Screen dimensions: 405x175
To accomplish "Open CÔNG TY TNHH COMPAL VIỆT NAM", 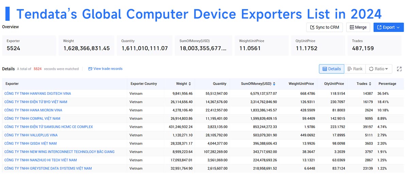I will [32, 119].
